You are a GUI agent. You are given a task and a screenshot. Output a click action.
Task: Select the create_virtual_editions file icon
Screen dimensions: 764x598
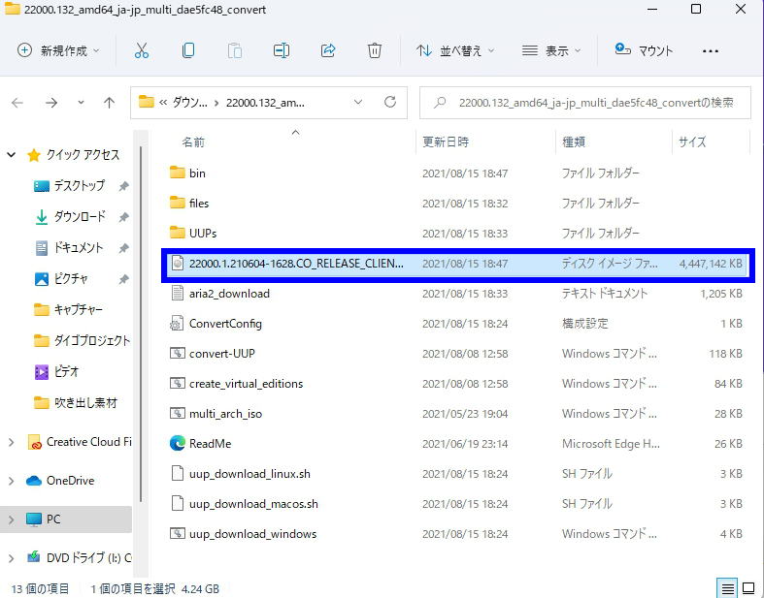tap(177, 384)
